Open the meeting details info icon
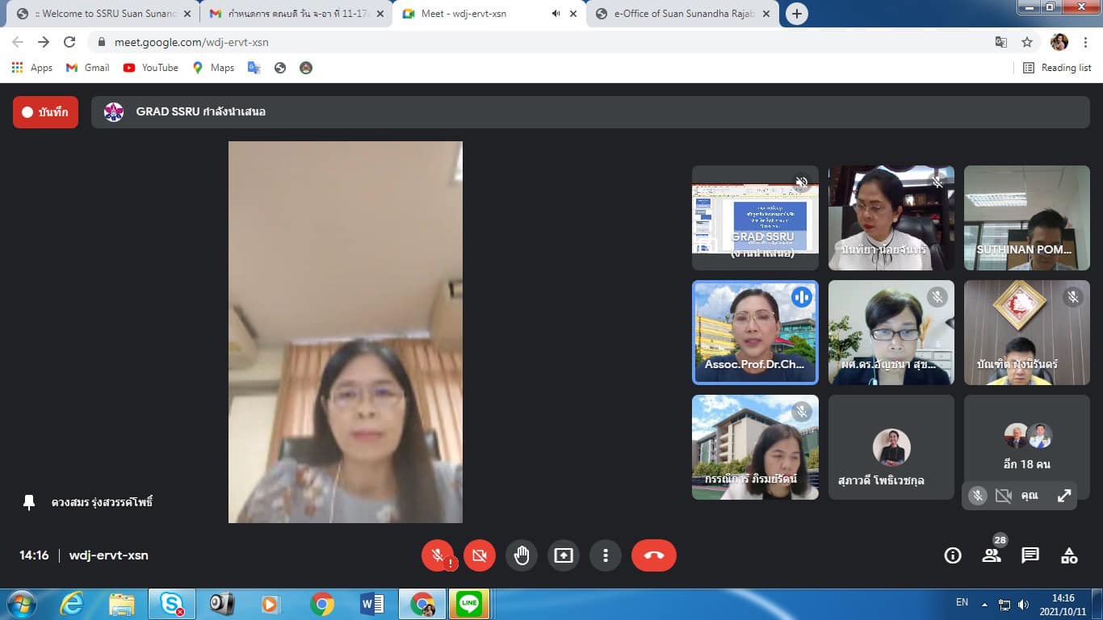The width and height of the screenshot is (1103, 620). [953, 555]
